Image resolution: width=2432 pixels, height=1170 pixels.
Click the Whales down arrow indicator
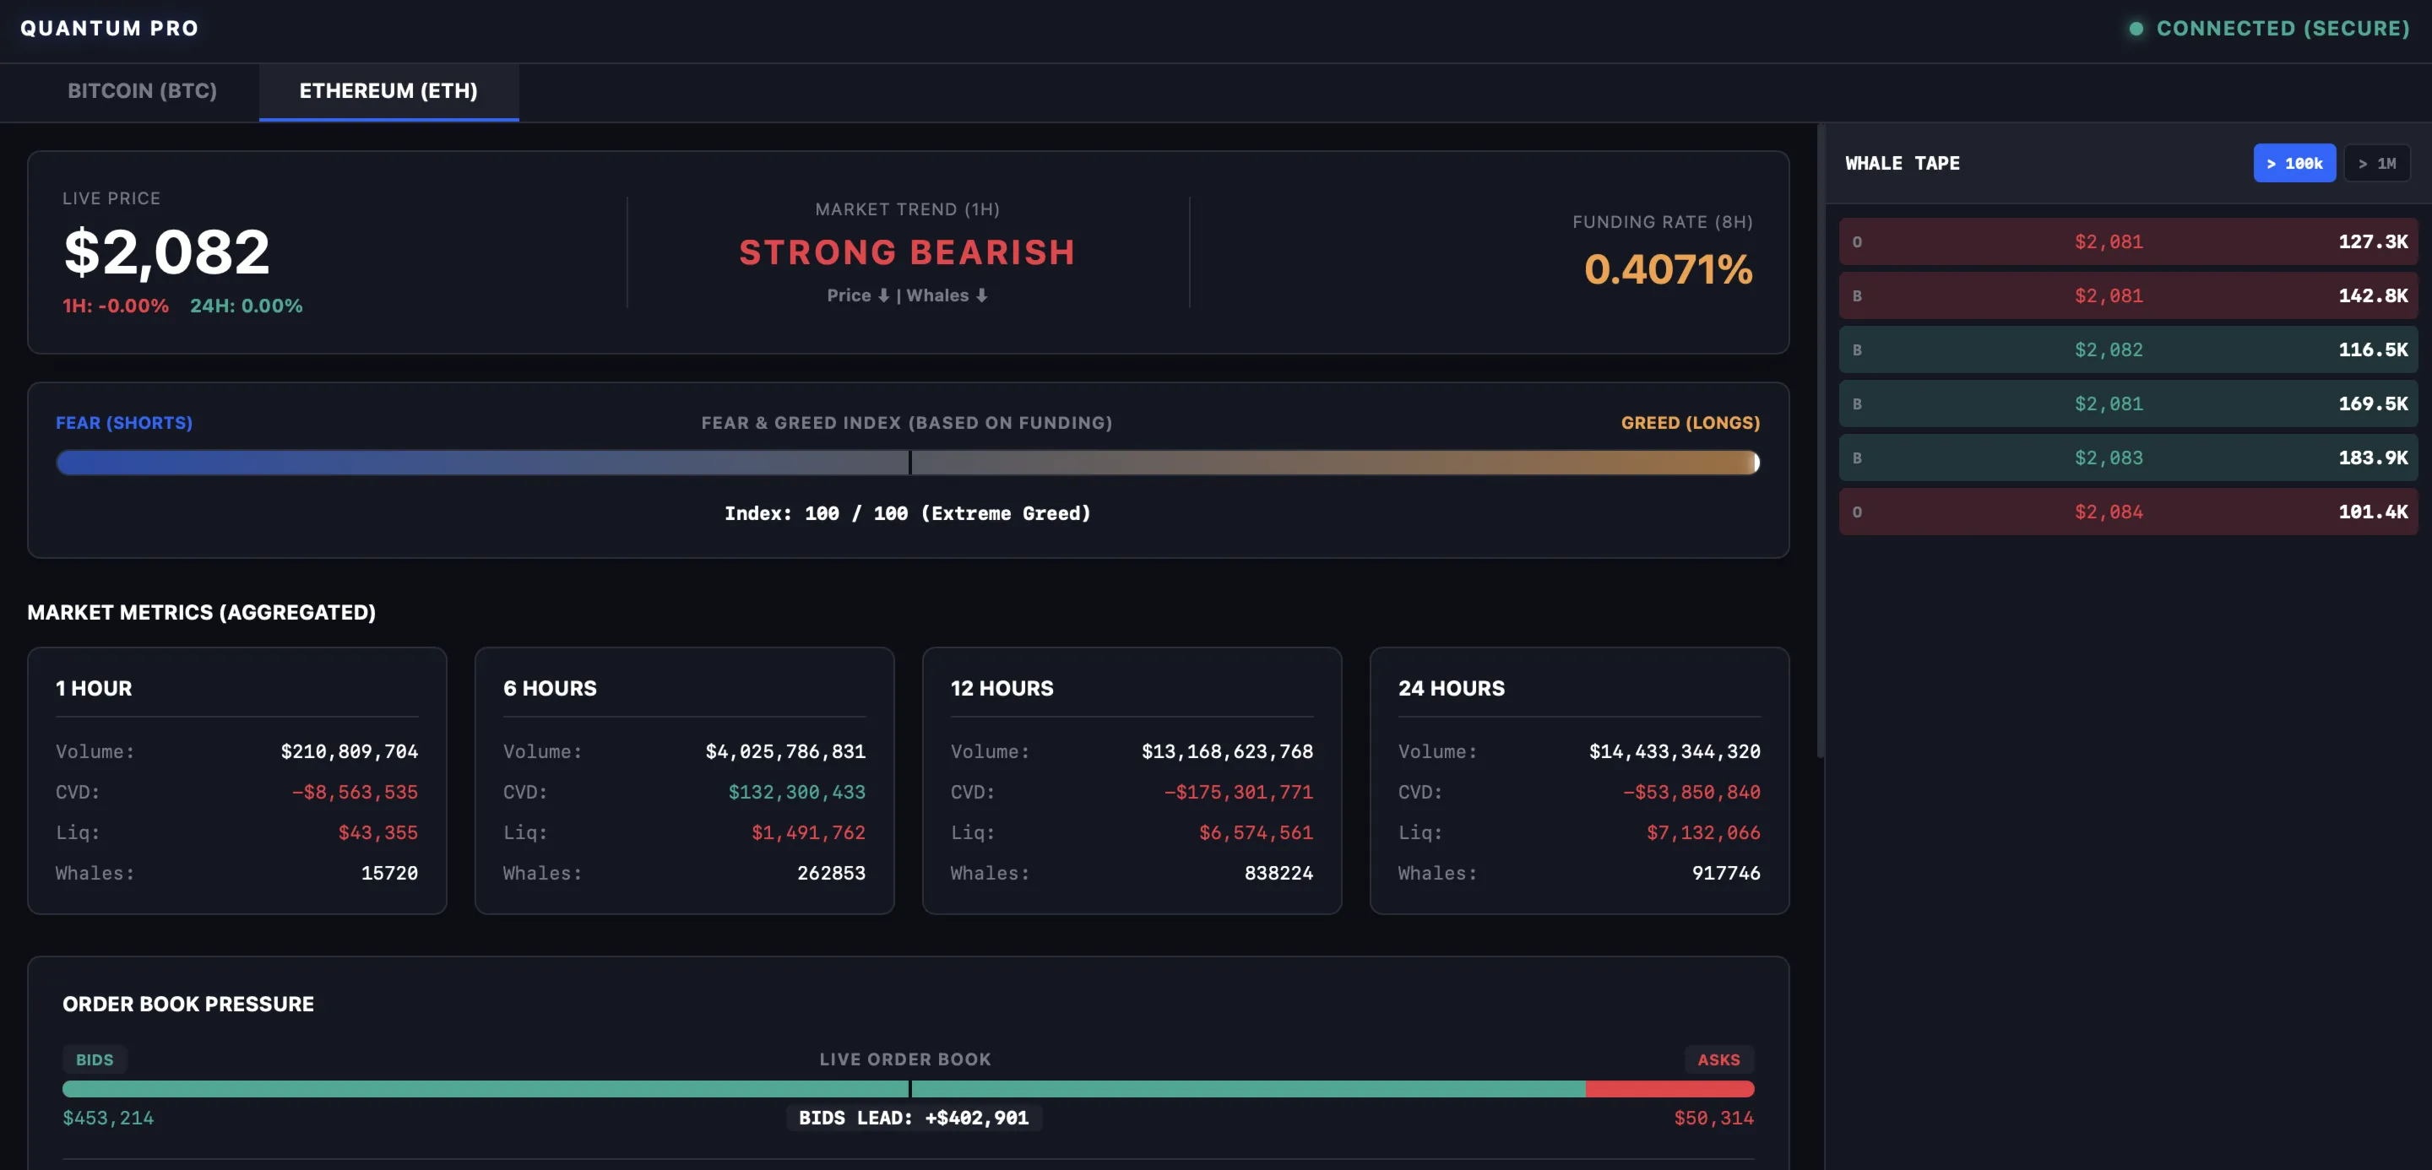pos(982,295)
